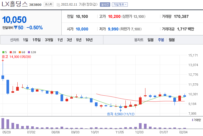This screenshot has width=203, height=136.
Task: Click the LX홀딩스 stock name
Action: tap(15, 4)
